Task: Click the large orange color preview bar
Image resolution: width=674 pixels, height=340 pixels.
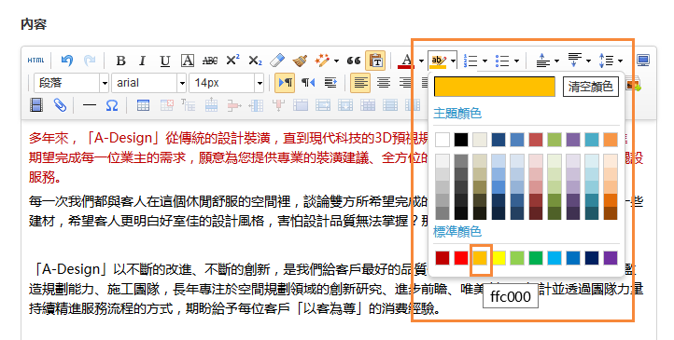Action: [495, 87]
